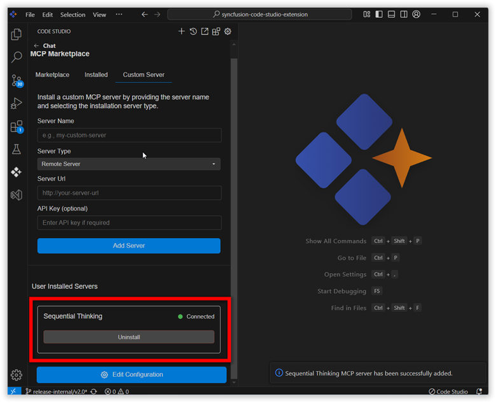496x403 pixels.
Task: Uninstall the Sequential Thinking server
Action: 128,337
